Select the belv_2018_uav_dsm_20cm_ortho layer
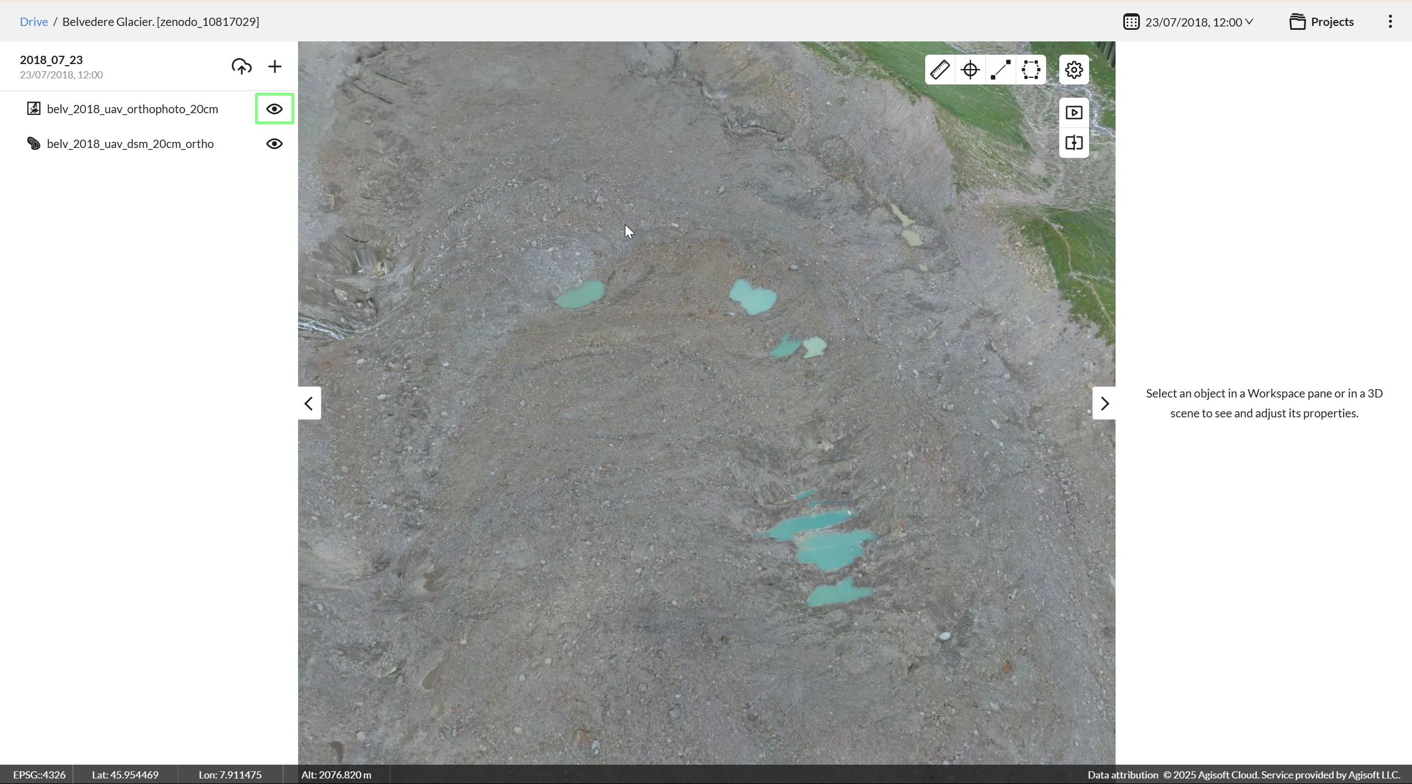Screen dimensions: 1412x784 [130, 144]
